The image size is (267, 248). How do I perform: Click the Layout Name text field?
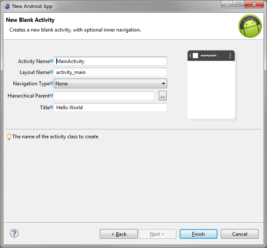click(x=110, y=72)
